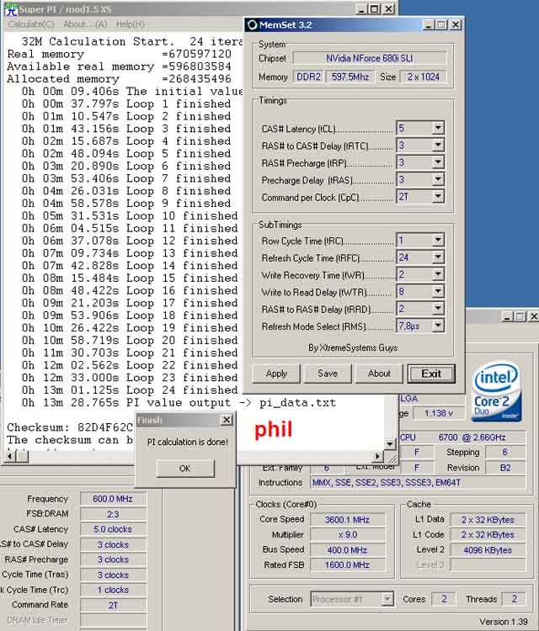The image size is (539, 631).
Task: Click the Loop 24 finished line
Action: [130, 390]
